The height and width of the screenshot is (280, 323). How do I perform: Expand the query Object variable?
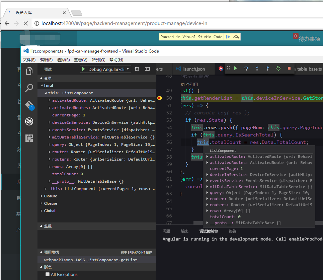pyautogui.click(x=50, y=145)
